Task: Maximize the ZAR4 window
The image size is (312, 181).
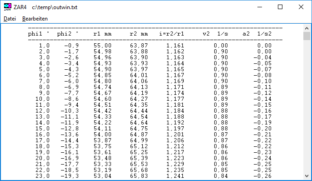Action: [x=280, y=7]
